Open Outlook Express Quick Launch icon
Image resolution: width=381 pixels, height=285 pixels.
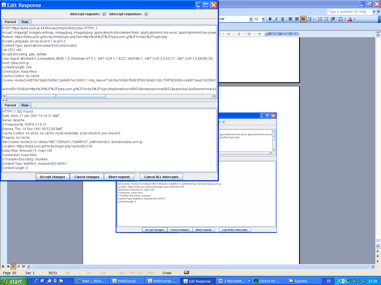43,281
